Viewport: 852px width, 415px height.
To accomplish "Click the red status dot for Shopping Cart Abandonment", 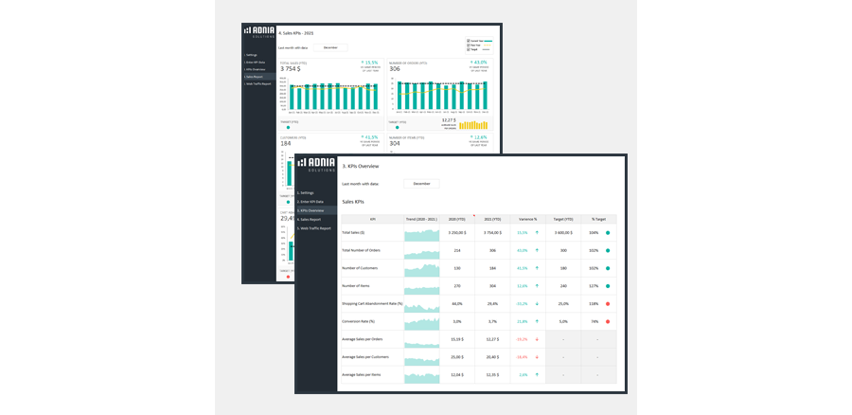I will coord(608,303).
